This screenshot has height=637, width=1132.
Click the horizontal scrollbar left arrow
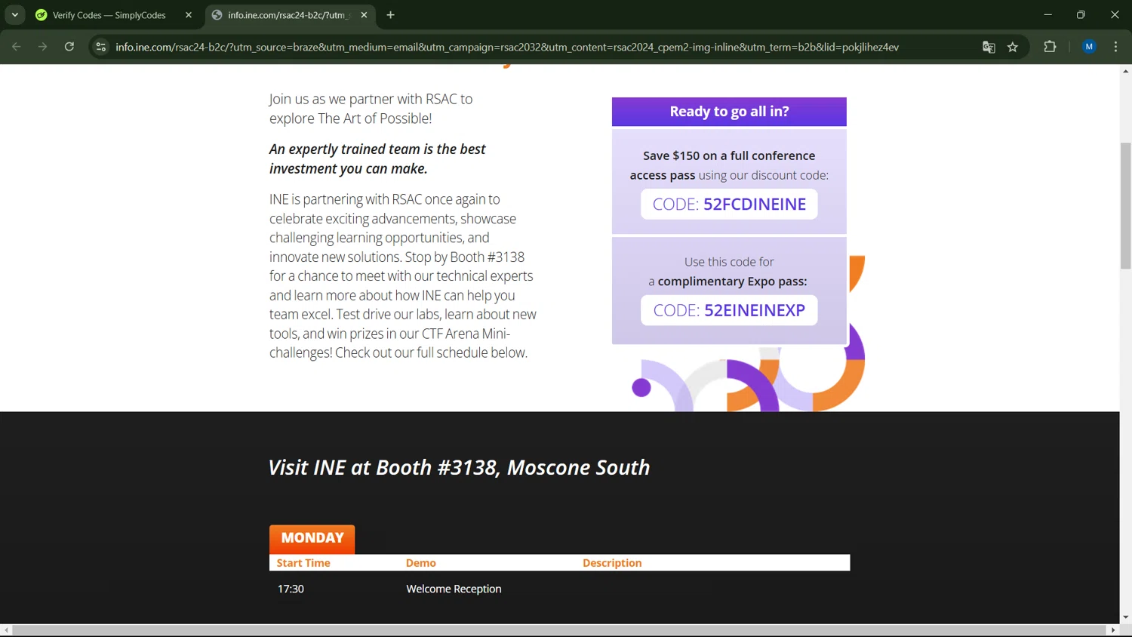6,630
